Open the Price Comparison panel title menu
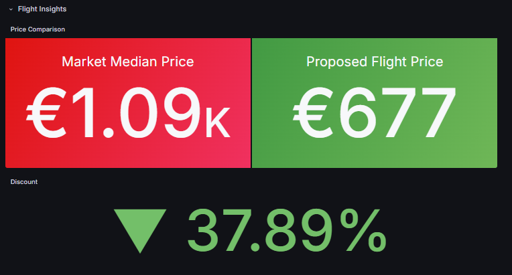The width and height of the screenshot is (512, 275). [x=38, y=29]
